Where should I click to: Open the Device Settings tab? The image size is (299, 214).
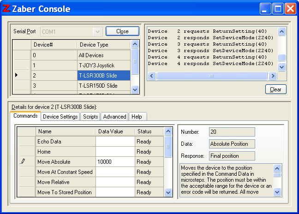60,116
